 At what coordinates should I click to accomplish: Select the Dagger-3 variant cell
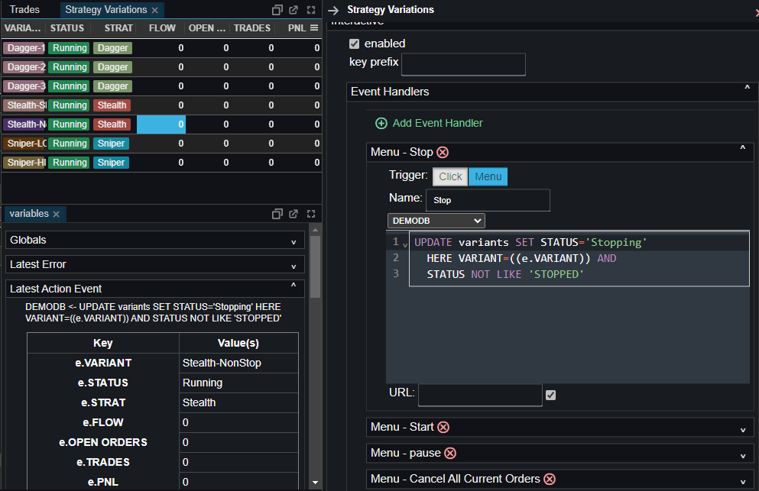point(24,86)
